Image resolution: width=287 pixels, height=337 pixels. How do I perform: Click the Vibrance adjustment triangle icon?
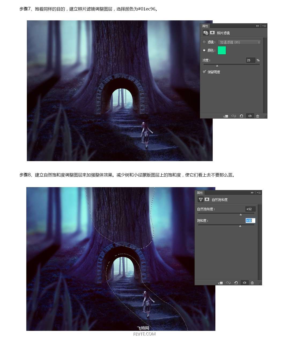200,199
